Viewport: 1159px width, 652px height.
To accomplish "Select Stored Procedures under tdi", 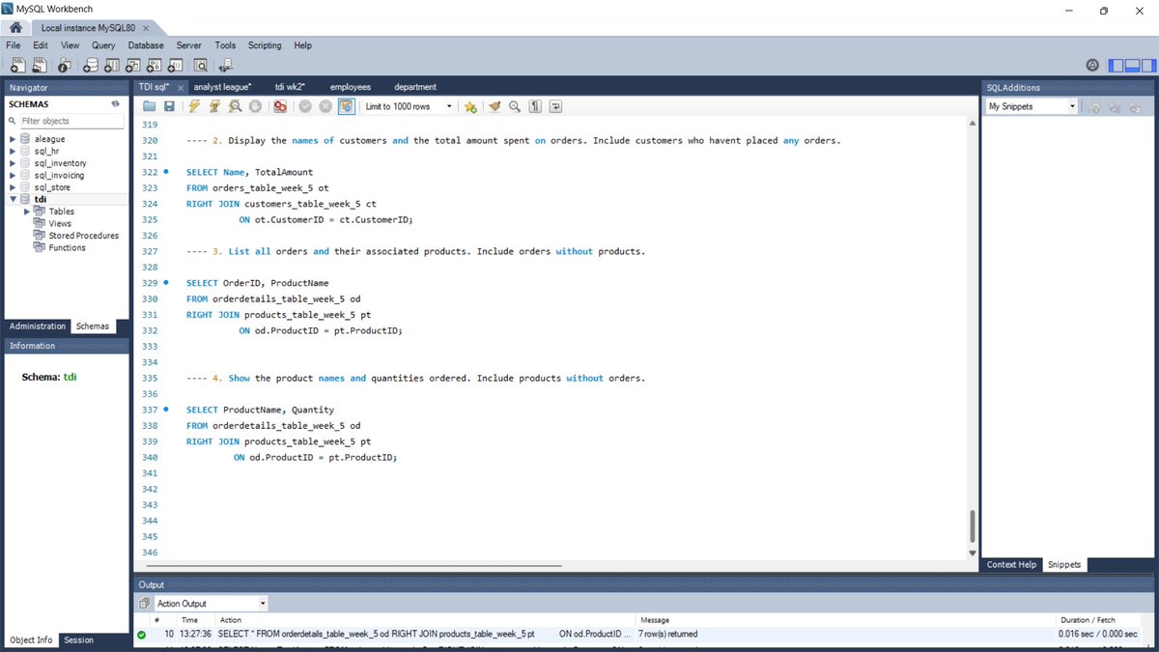I will click(83, 236).
